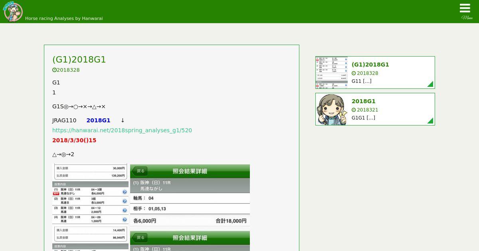479x251 pixels.
Task: Select sidebar excerpt text 'G1G1 […]'
Action: point(363,118)
